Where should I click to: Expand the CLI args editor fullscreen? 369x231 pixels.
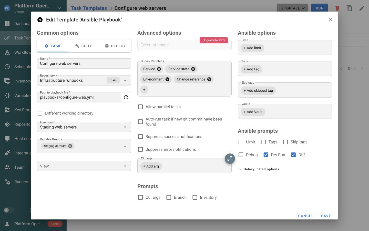point(230,159)
